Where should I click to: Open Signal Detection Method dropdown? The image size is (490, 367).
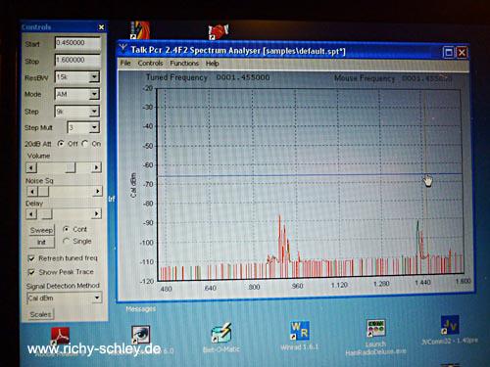coord(97,298)
